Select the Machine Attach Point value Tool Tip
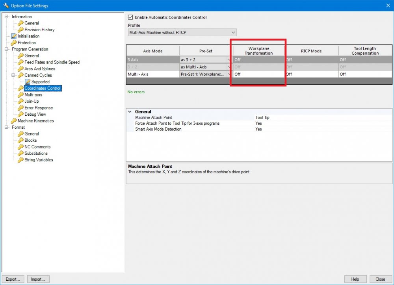The image size is (394, 285). (262, 118)
